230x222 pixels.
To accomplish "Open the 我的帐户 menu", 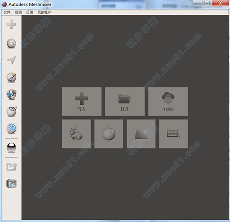I will [44, 12].
